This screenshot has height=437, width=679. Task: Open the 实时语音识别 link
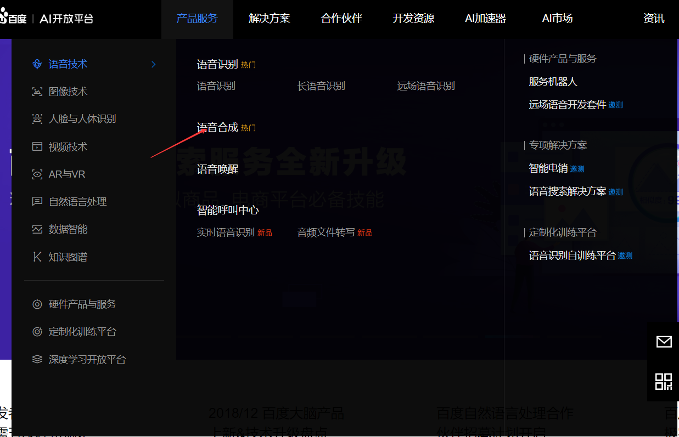(226, 232)
